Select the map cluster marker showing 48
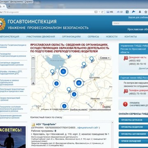 pos(79,83)
